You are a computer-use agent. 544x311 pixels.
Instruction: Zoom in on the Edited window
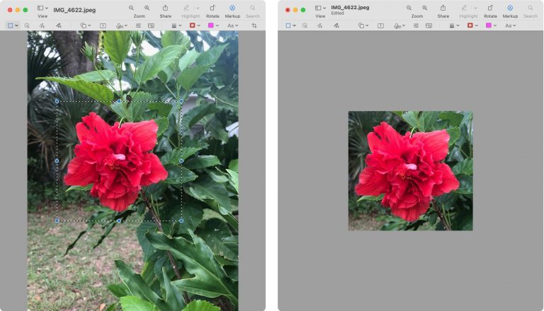pos(425,8)
